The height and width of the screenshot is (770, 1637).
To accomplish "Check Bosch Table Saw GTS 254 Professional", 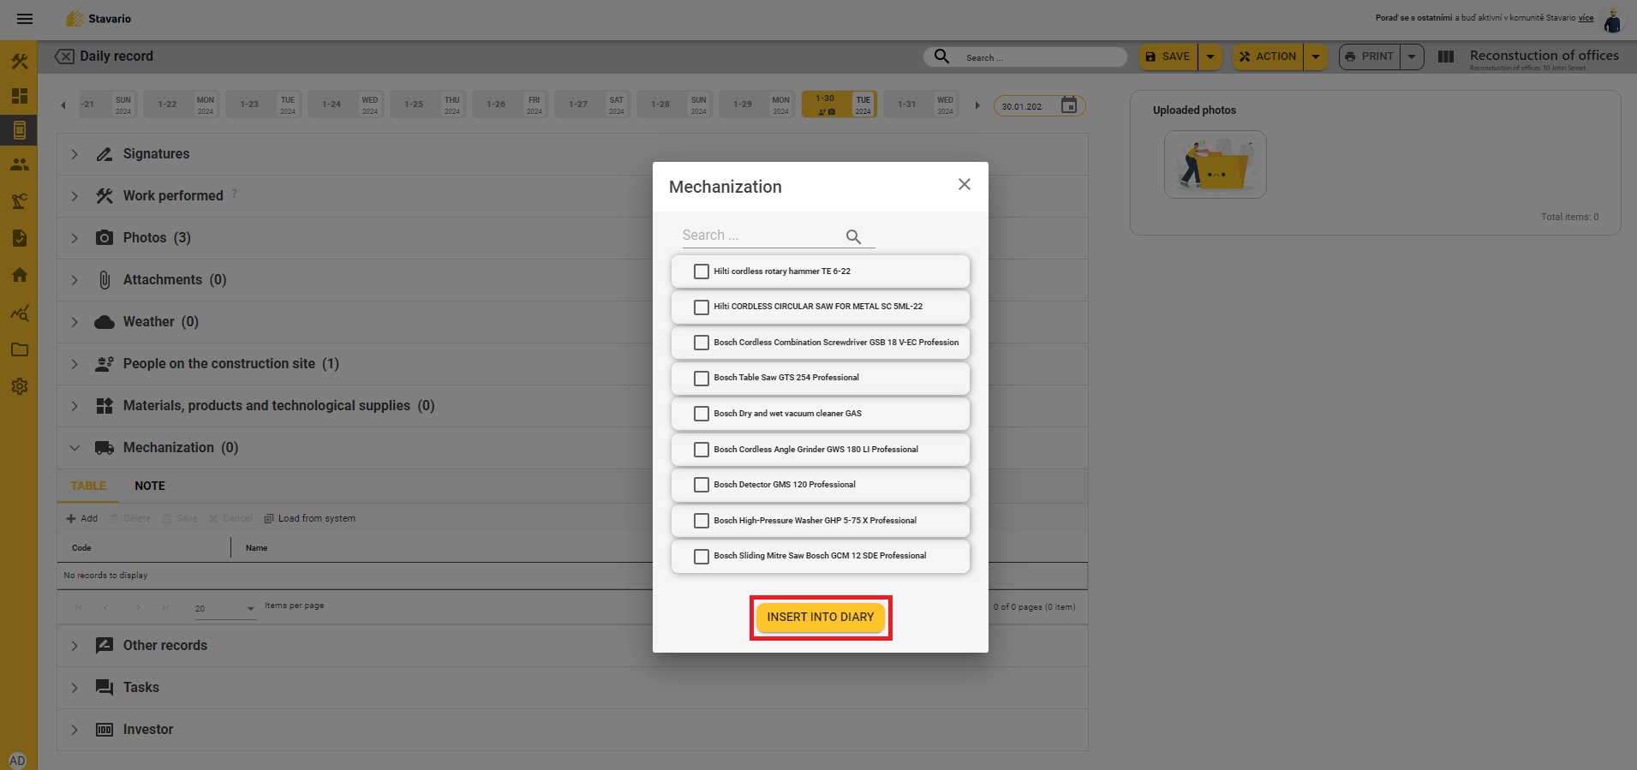I will (x=702, y=378).
